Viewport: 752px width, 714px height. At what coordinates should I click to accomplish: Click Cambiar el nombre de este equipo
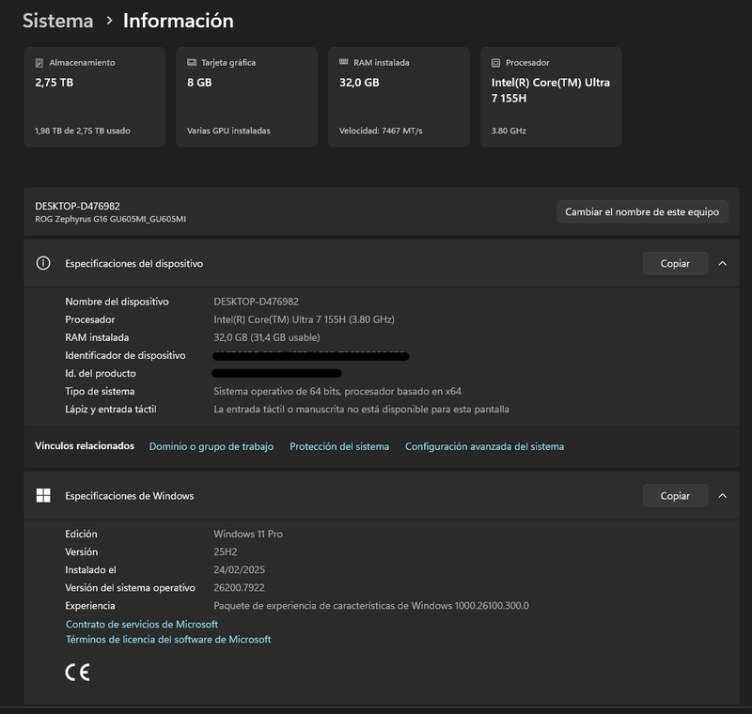click(x=642, y=211)
